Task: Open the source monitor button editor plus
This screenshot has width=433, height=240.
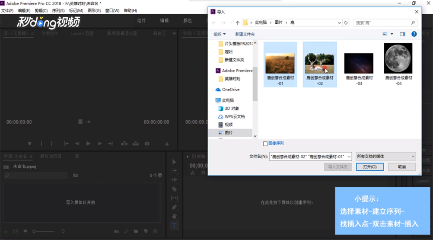Action: [x=167, y=144]
